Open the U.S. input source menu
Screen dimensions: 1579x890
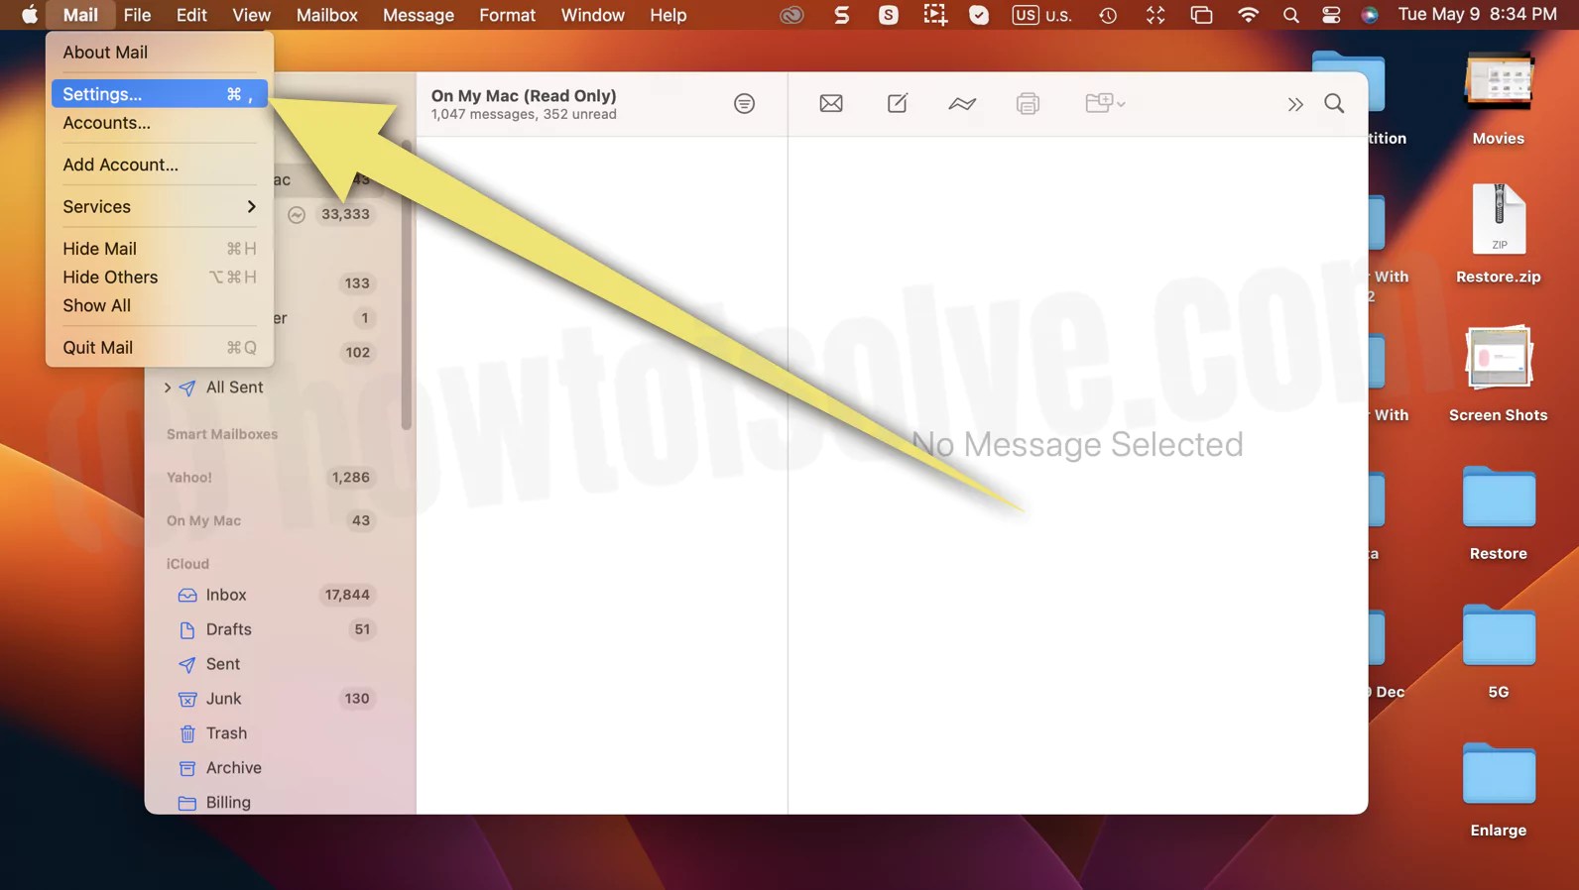coord(1041,15)
